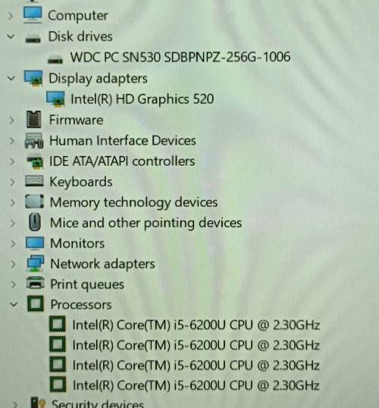
Task: Click the Mice and pointing devices icon
Action: point(35,223)
